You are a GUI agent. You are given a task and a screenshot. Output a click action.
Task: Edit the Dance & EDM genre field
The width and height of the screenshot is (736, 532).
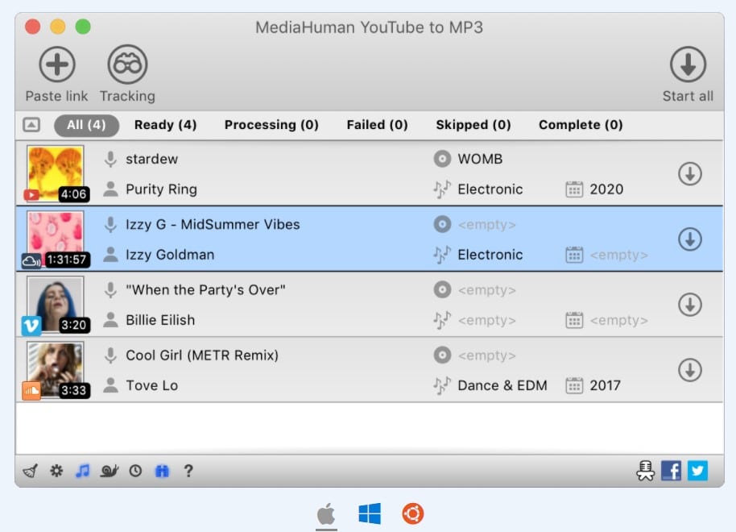point(502,385)
